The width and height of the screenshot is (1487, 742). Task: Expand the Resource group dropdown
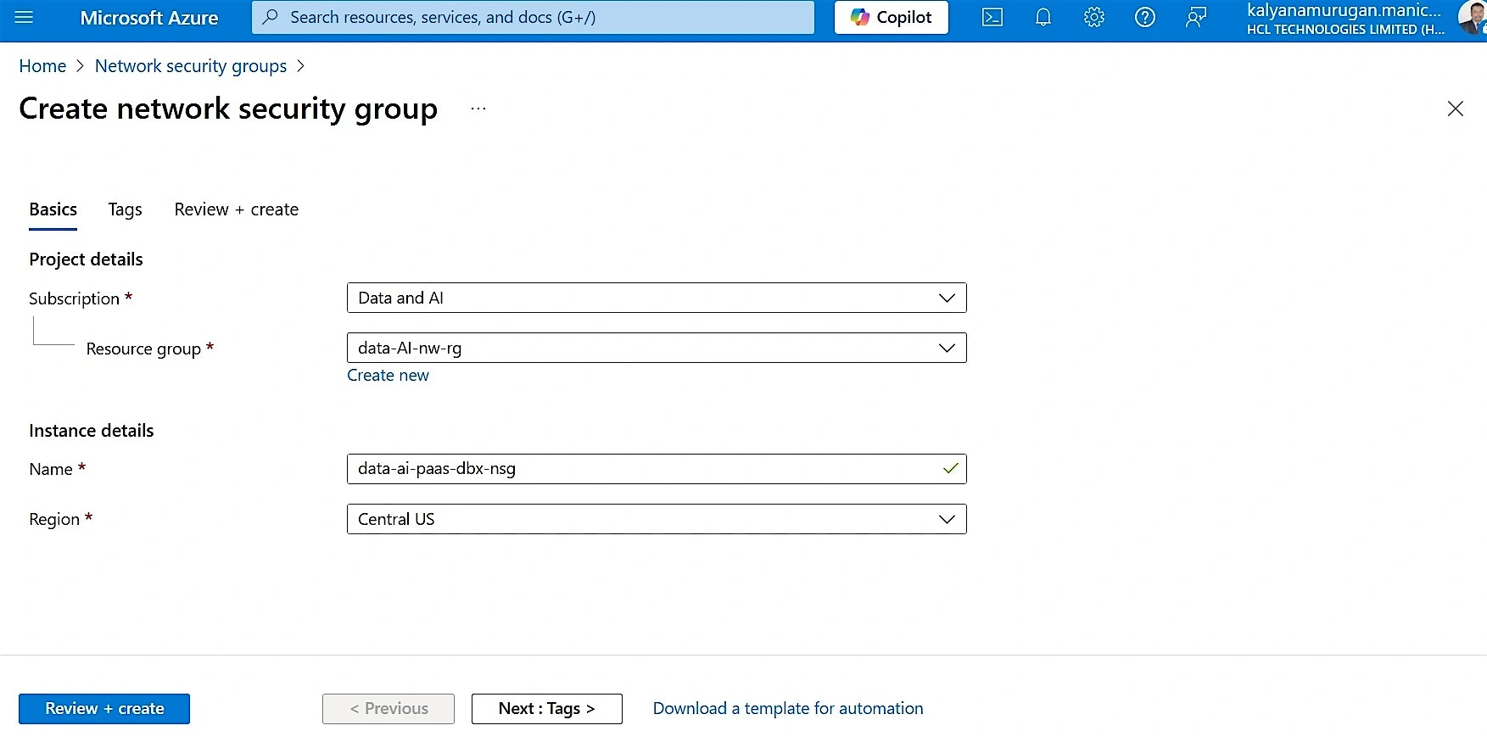(656, 348)
